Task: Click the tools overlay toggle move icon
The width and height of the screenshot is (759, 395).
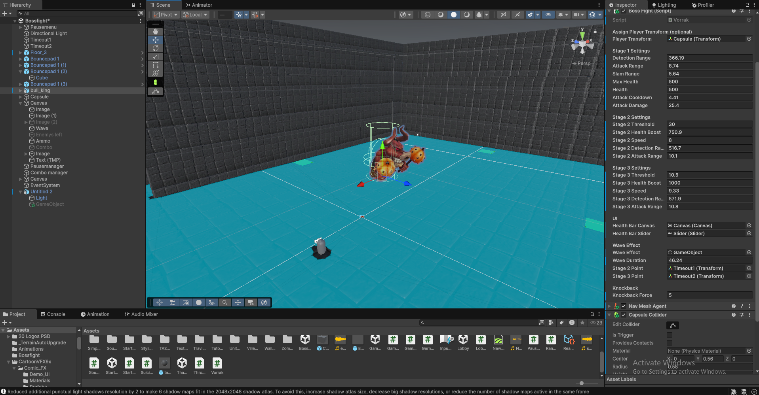Action: pos(160,302)
